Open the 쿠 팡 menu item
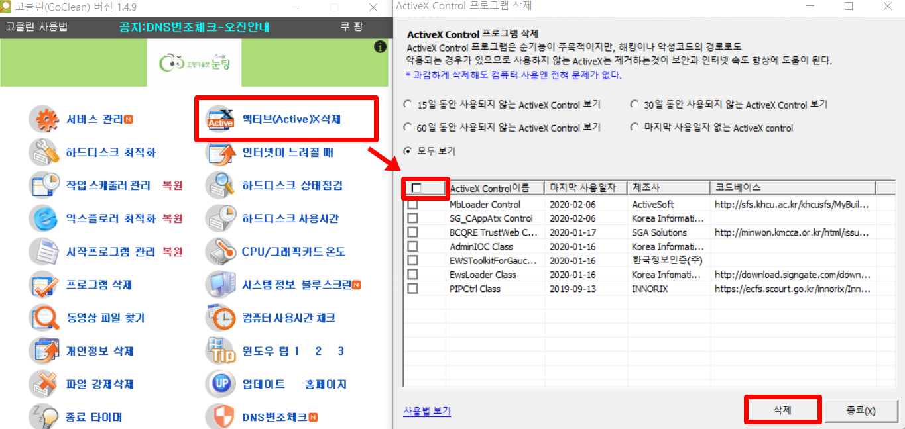 coord(351,27)
